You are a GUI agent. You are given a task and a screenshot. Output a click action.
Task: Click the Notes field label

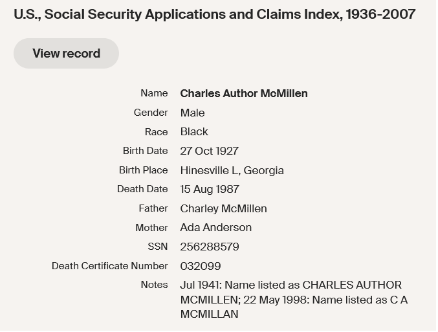click(x=154, y=285)
